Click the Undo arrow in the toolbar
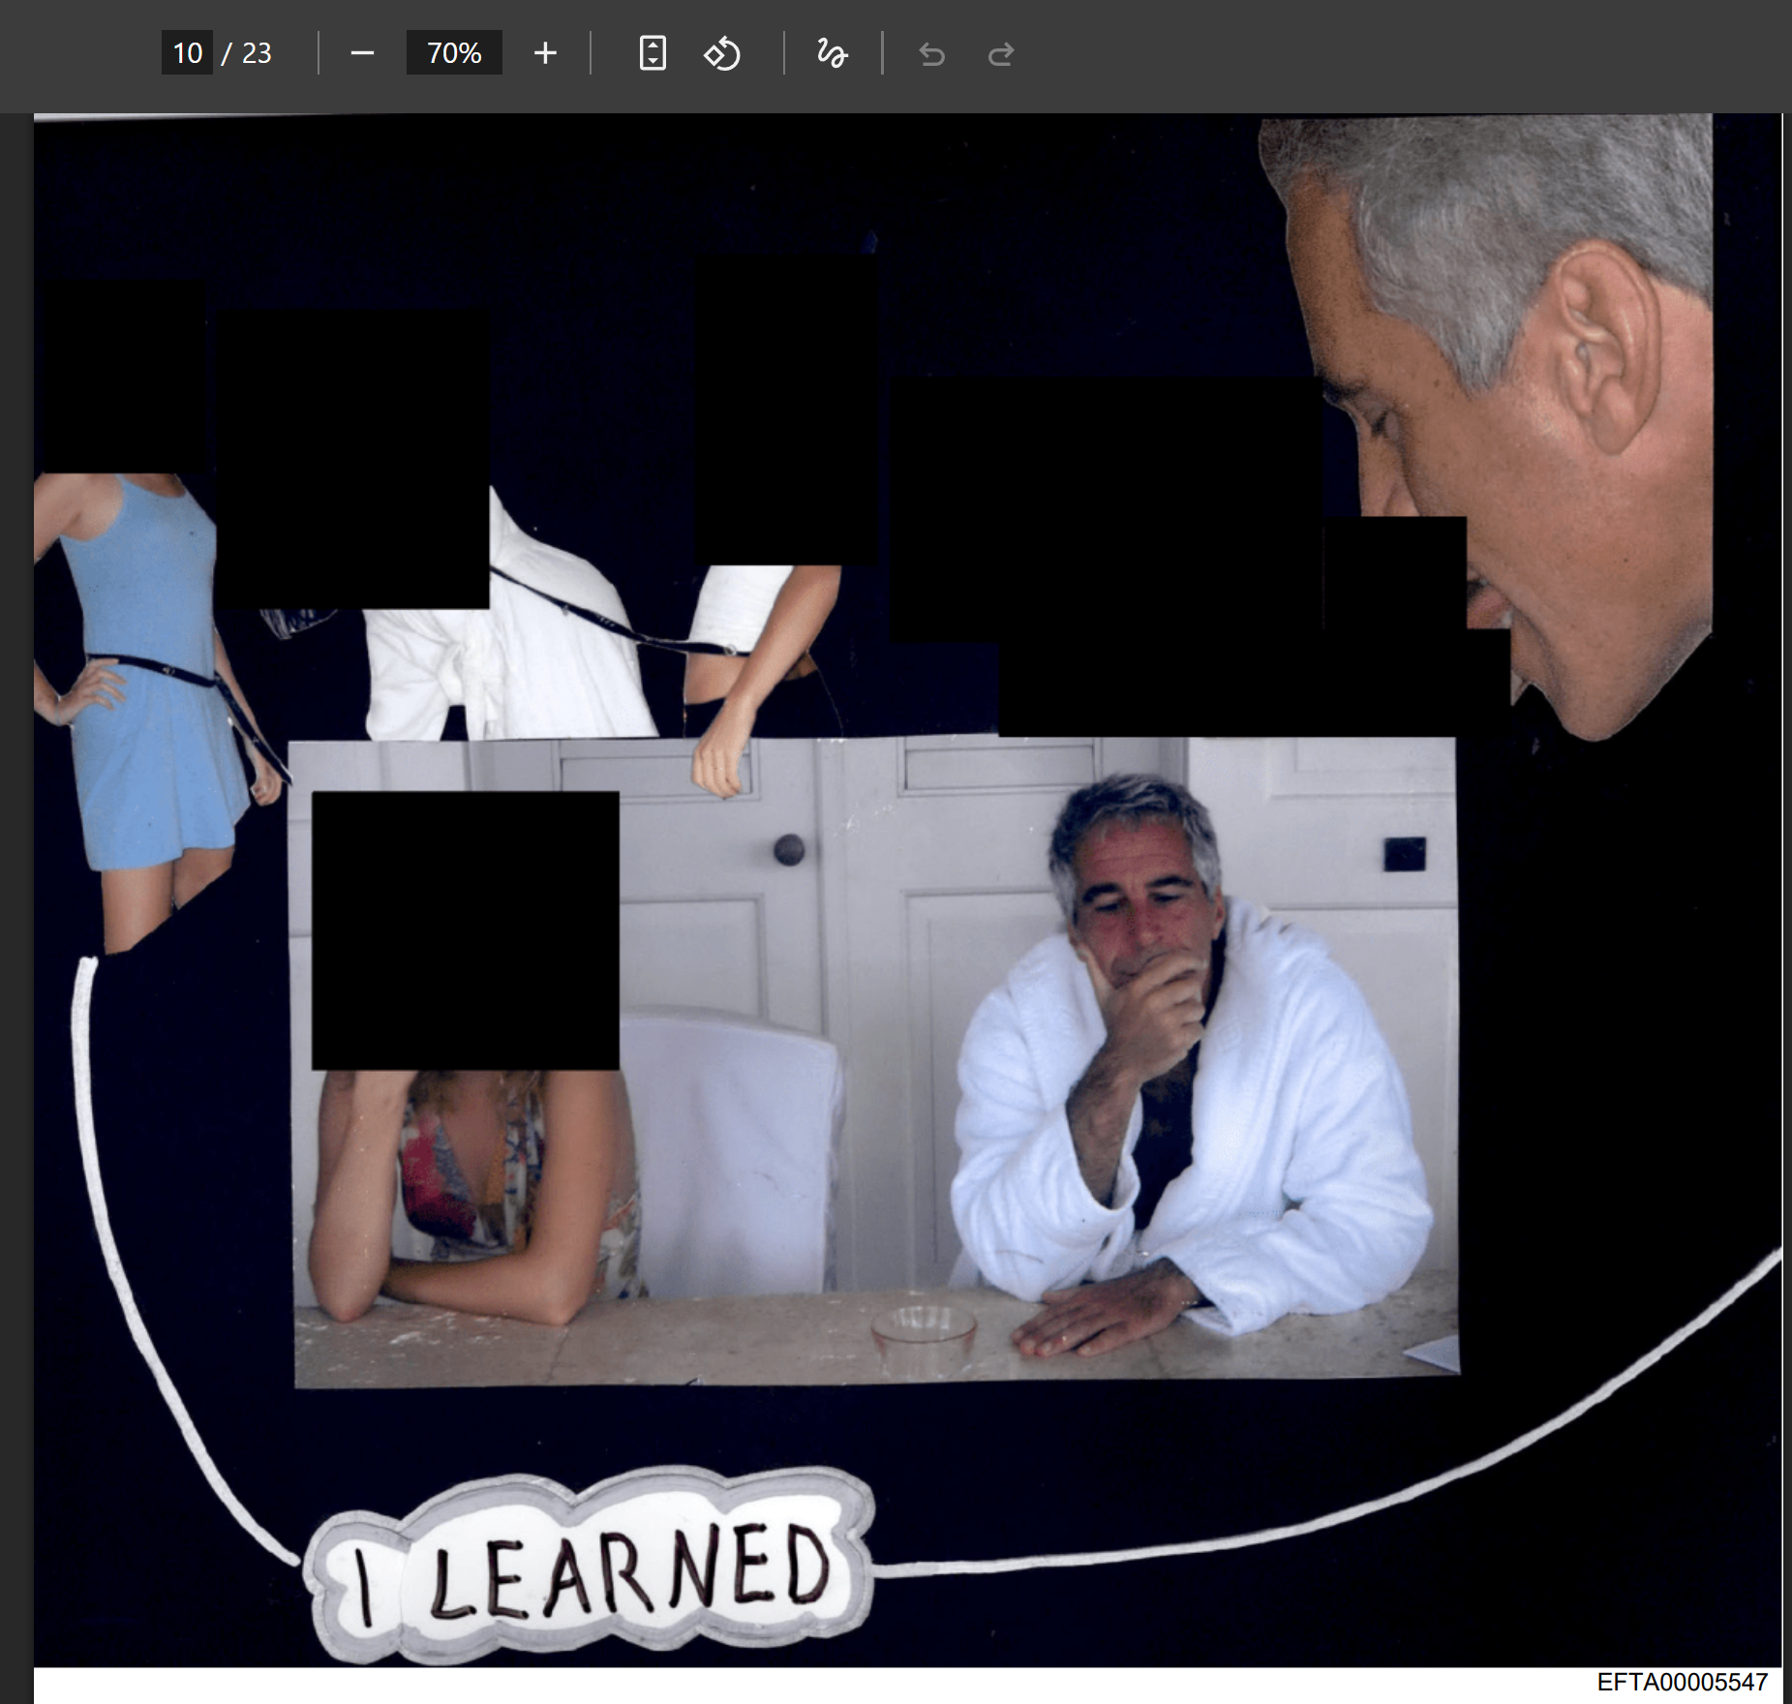Screen dimensions: 1792x1704 click(x=931, y=54)
